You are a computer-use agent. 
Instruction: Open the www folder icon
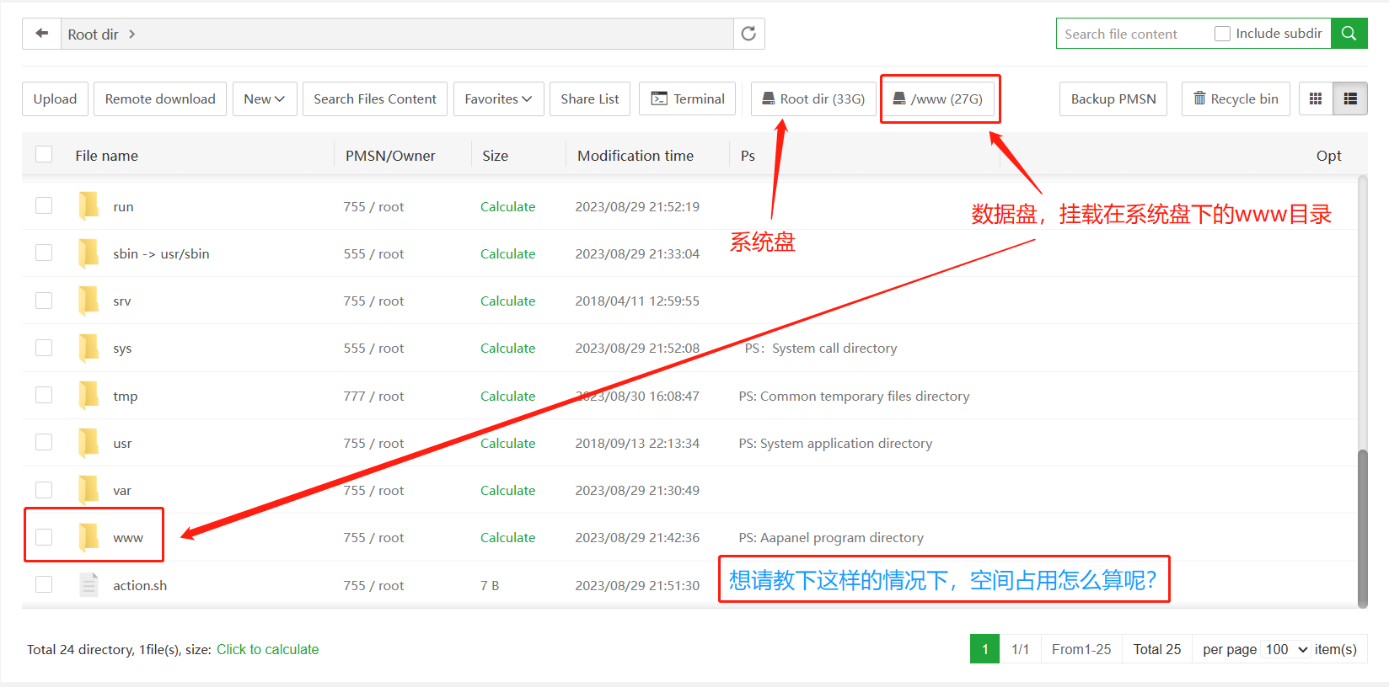pos(88,537)
